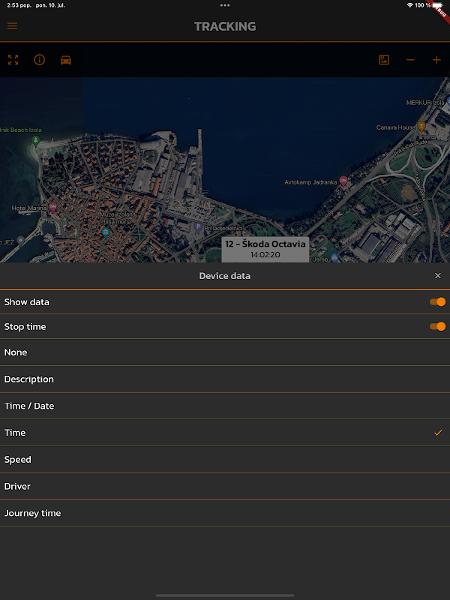Click the TRACKING title text
This screenshot has width=450, height=600.
point(225,26)
